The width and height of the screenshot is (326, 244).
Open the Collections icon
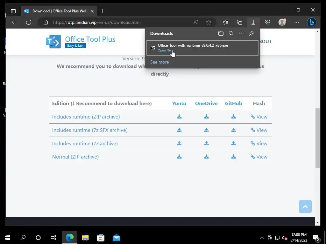(x=239, y=22)
